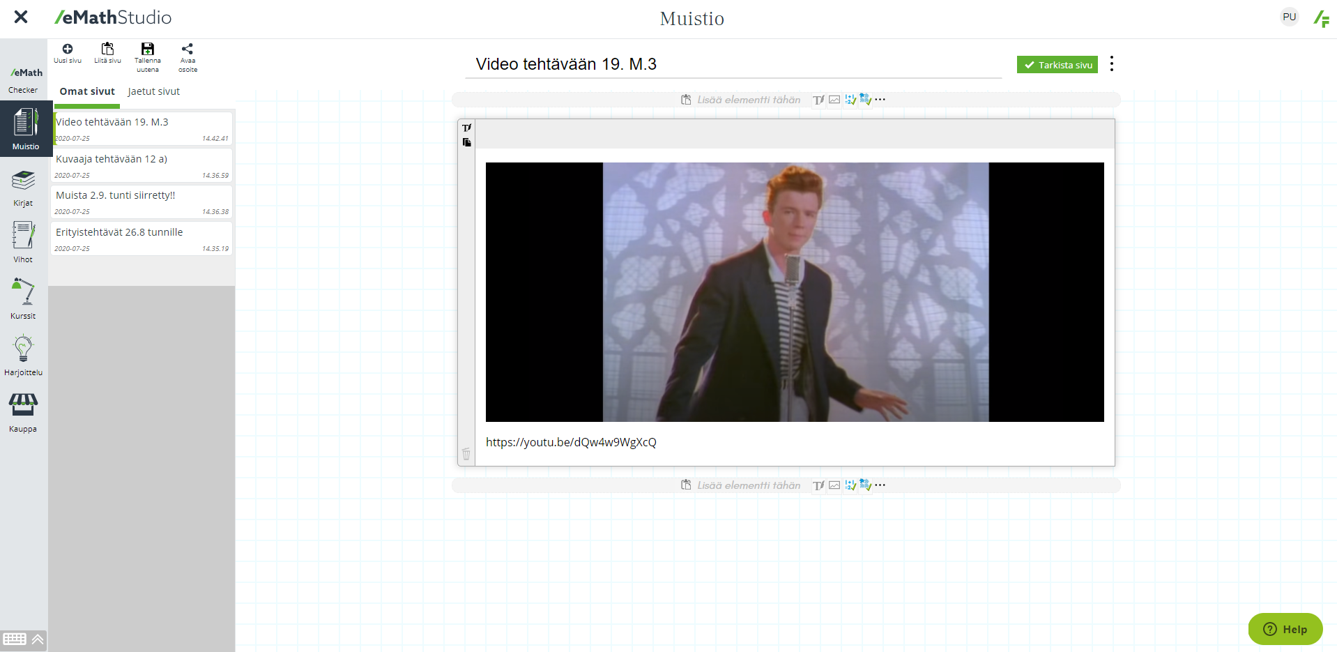This screenshot has height=652, width=1337.
Task: Click the embedded video thumbnail
Action: (795, 292)
